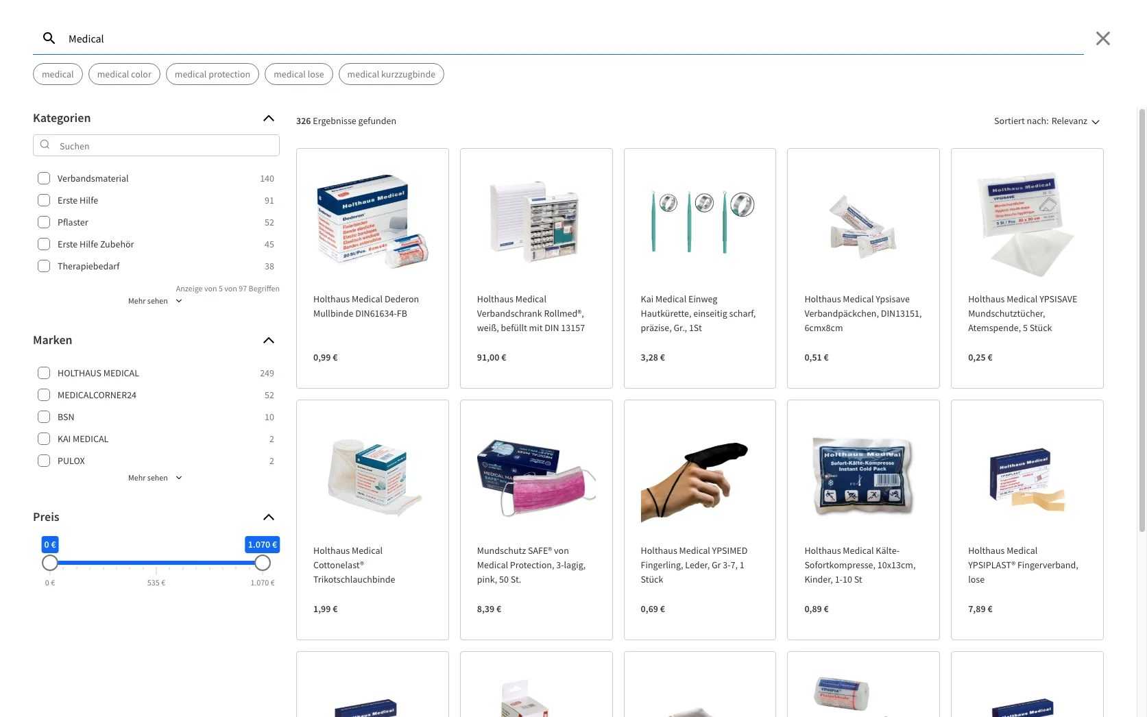The width and height of the screenshot is (1147, 717).
Task: Check the Erste Hilfe Zubehör category
Action: click(44, 244)
